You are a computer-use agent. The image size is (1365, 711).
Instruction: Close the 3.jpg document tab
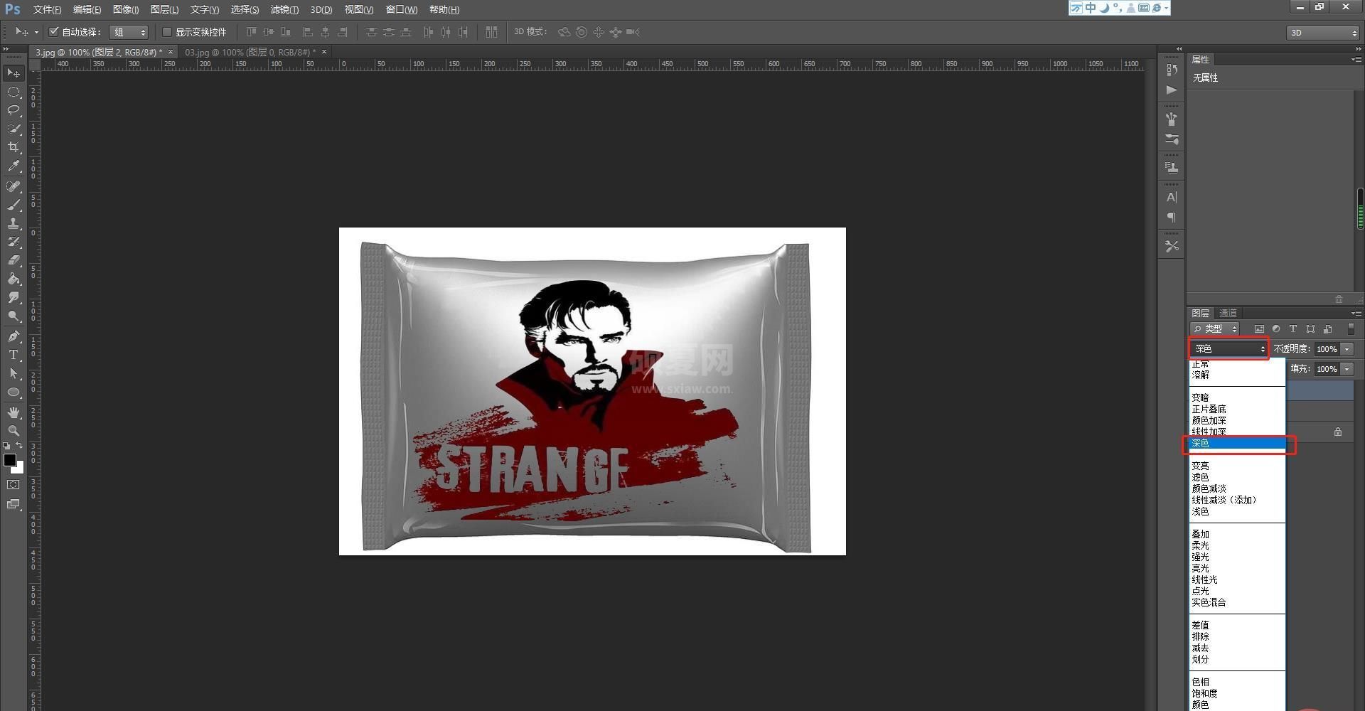171,52
